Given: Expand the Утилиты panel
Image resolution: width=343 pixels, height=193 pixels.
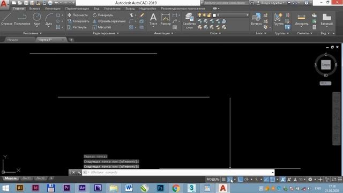Looking at the screenshot, I should click(x=304, y=33).
